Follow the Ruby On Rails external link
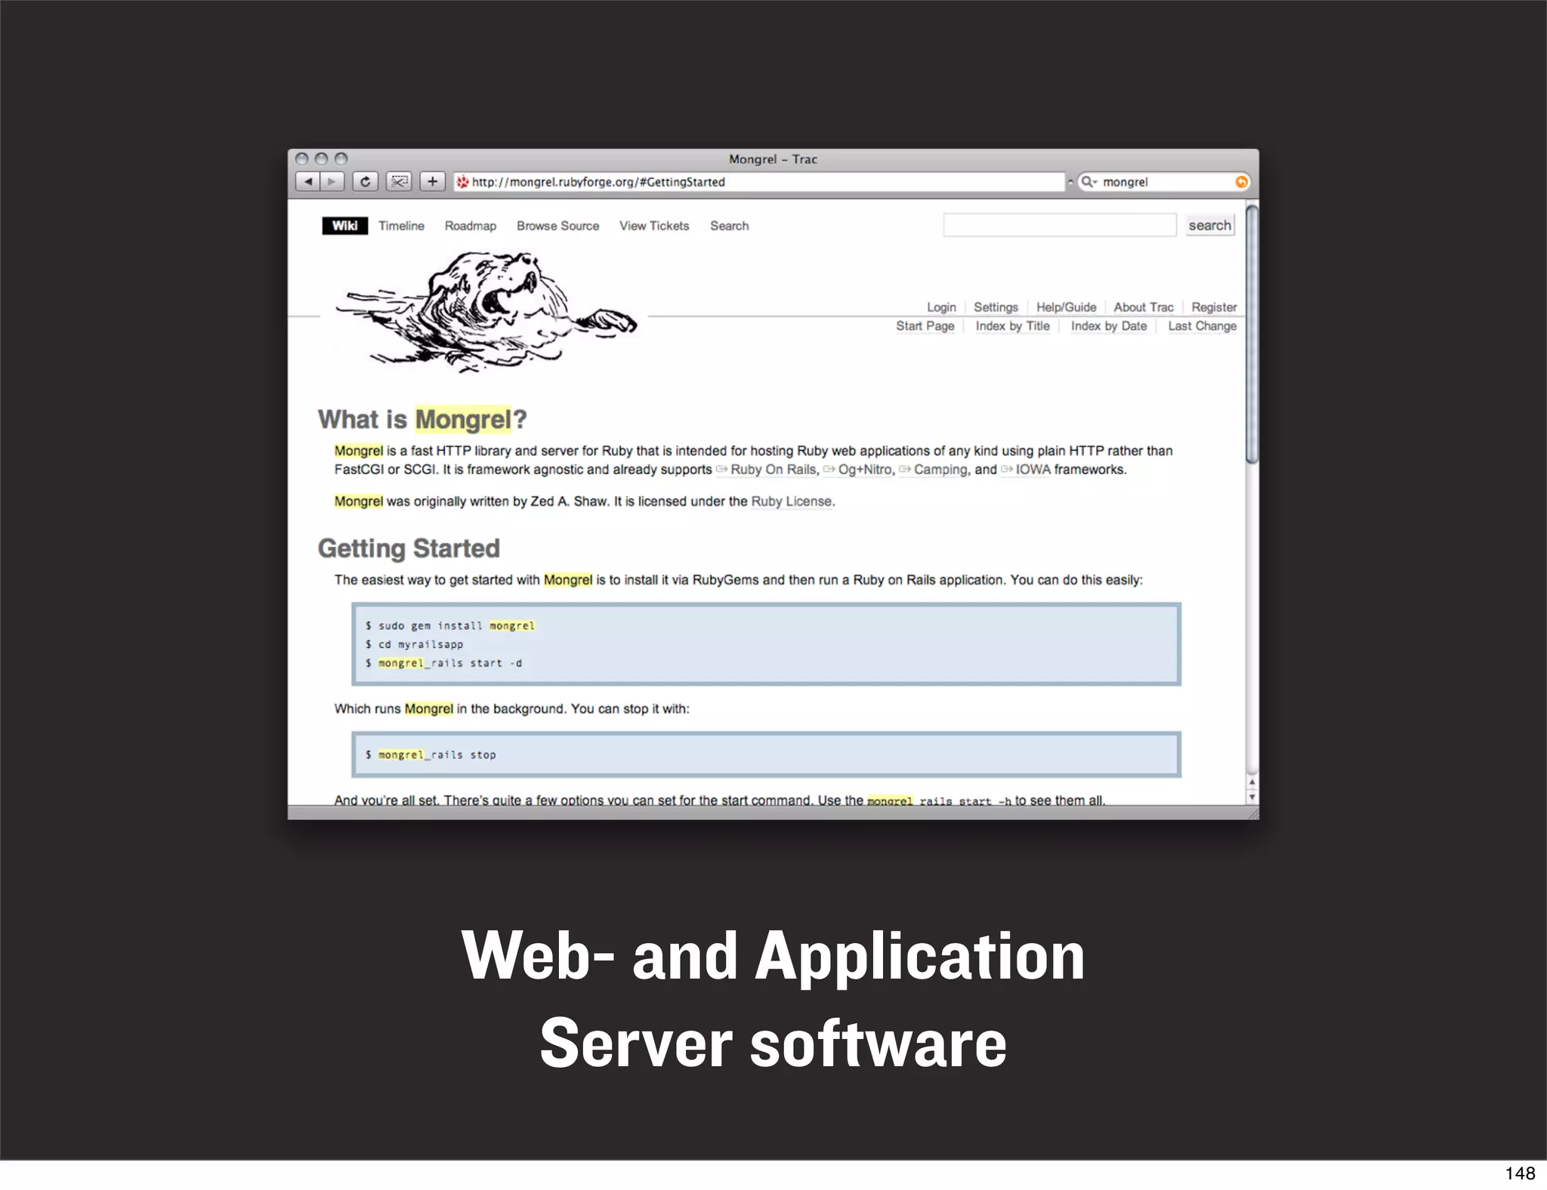Viewport: 1547px width, 1190px height. tap(767, 470)
